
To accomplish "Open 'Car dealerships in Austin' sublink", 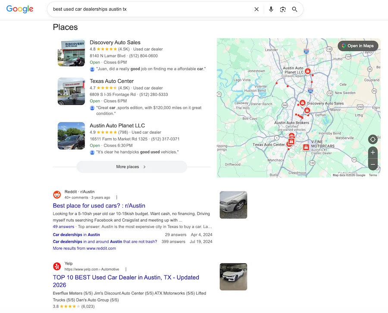I will 76,235.
